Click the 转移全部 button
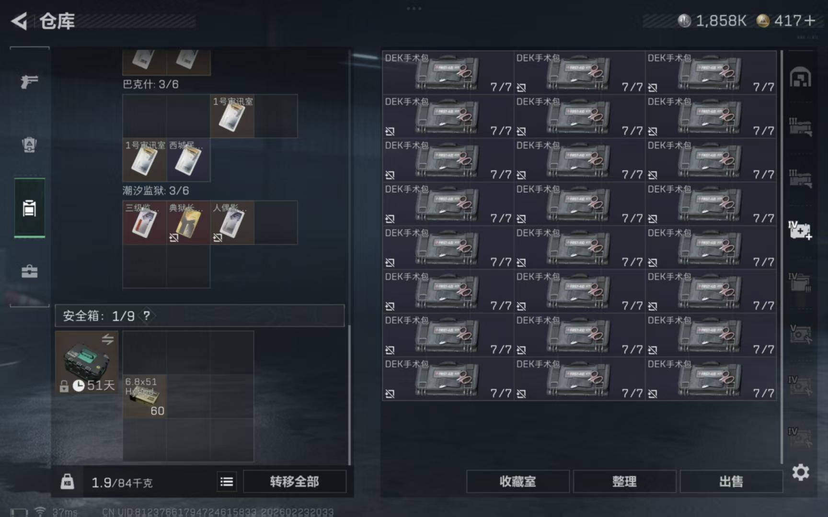828x517 pixels. tap(294, 482)
